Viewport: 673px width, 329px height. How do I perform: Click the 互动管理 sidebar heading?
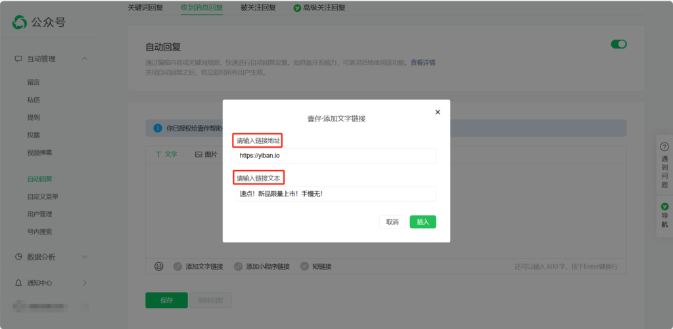point(41,58)
